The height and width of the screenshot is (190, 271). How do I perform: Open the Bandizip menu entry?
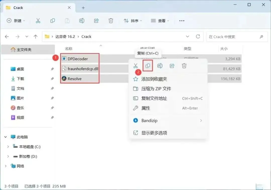(168, 120)
